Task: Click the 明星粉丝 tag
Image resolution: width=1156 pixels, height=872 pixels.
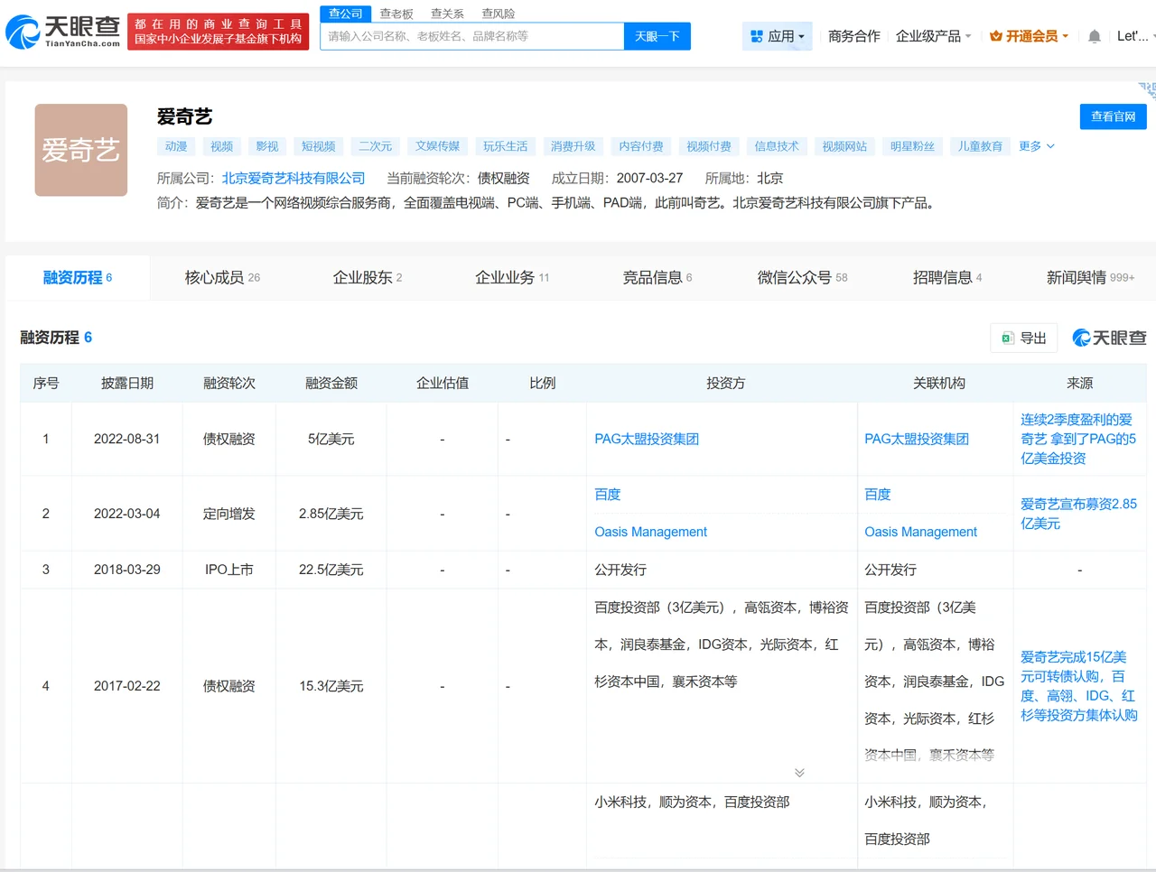Action: (x=912, y=146)
